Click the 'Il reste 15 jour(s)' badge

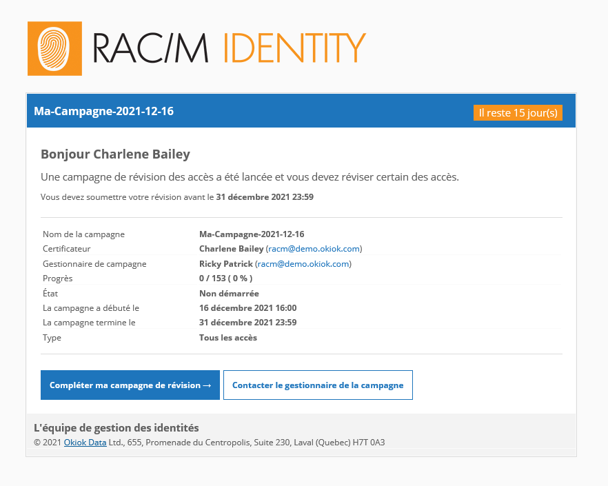[518, 112]
